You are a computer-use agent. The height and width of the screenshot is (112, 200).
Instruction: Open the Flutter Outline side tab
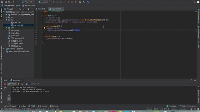coord(198,32)
